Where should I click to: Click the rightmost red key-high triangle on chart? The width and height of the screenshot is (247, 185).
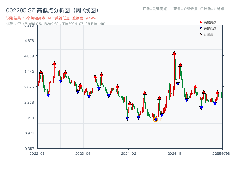(x=217, y=92)
